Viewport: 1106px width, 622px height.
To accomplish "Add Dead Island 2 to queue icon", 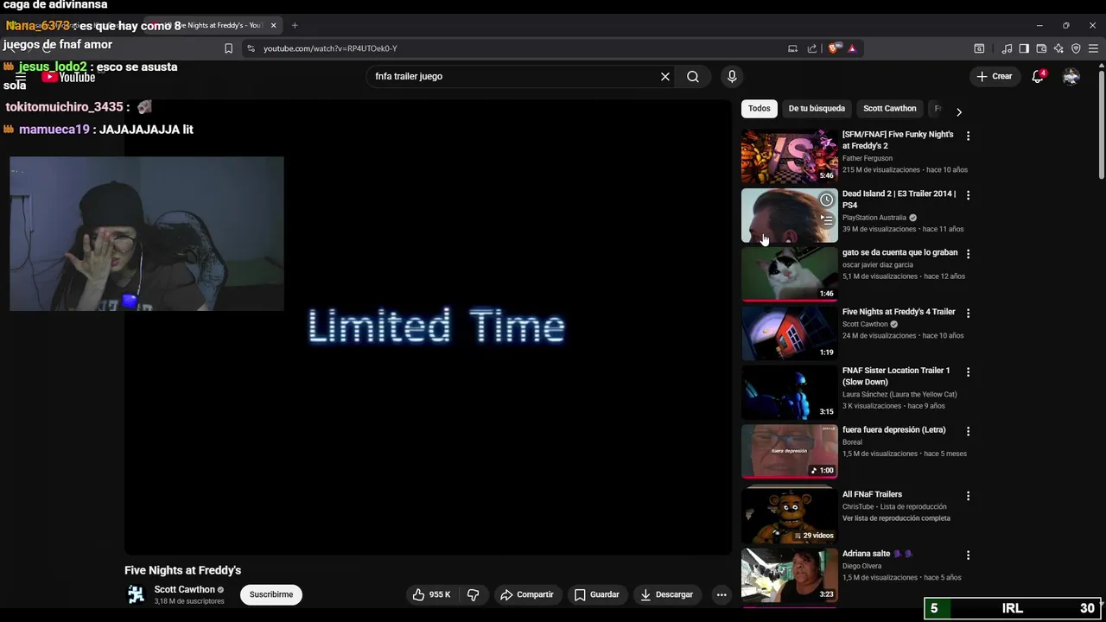I will click(827, 220).
